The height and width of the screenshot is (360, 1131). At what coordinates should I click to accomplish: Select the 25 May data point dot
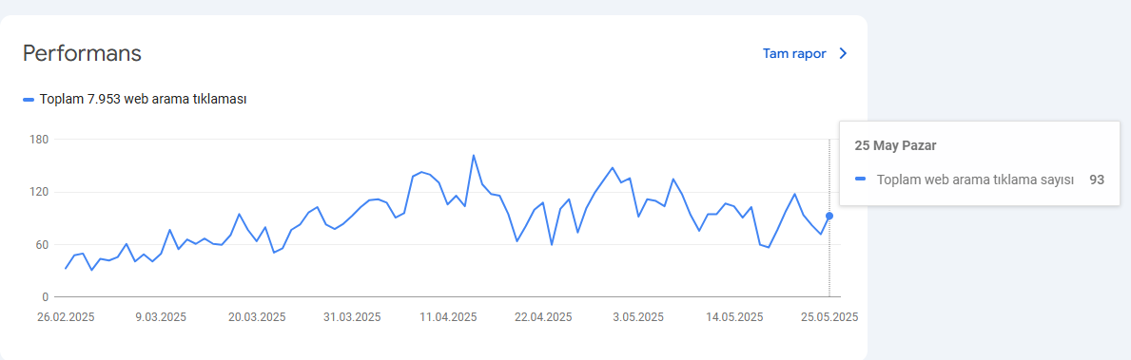pos(829,216)
